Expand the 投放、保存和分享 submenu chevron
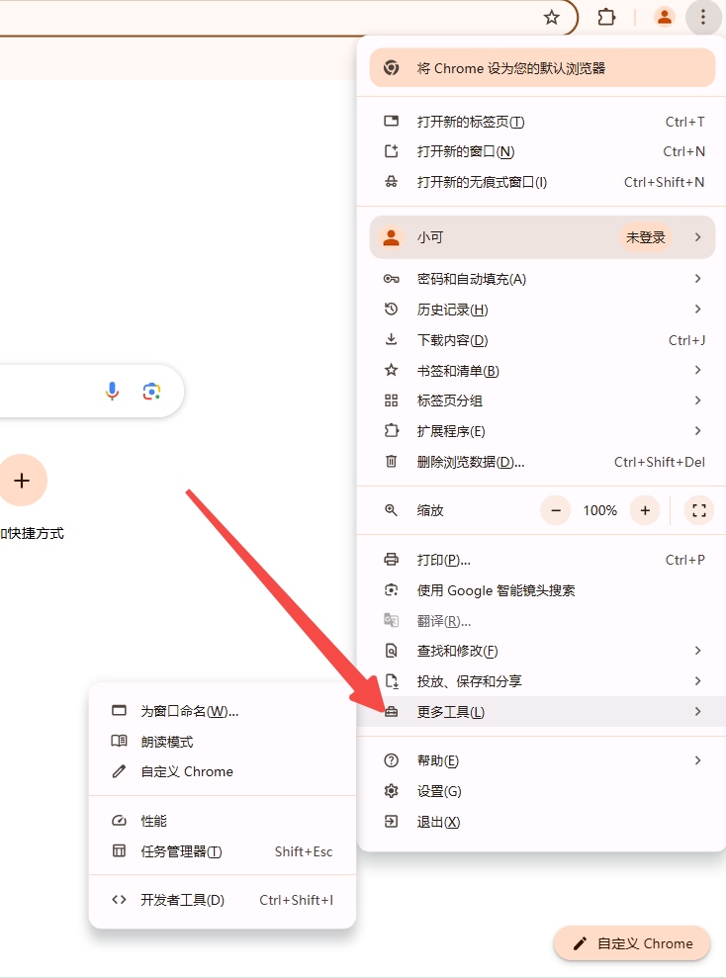Viewport: 726px width, 978px height. point(698,680)
